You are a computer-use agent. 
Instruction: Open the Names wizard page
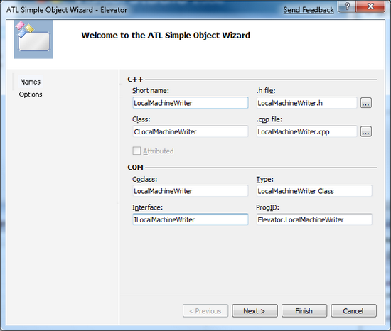(x=30, y=82)
